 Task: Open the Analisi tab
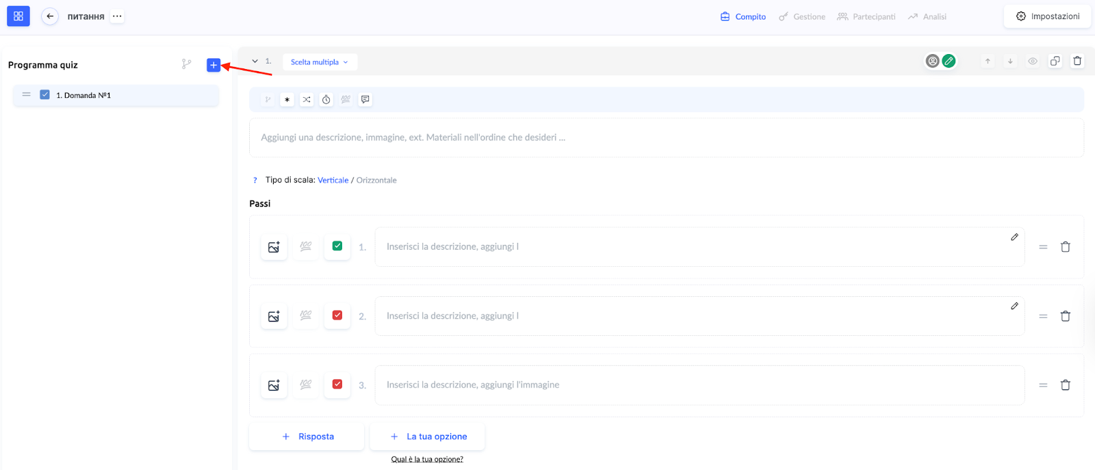pos(927,16)
